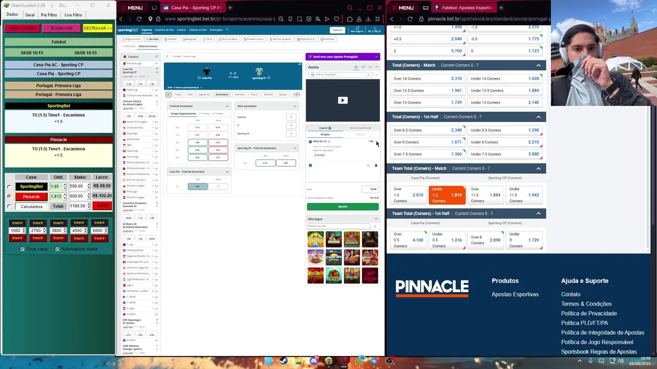Screen dimensions: 657x369
Task: Open Termos & Condições link on Pinnacle
Action: coord(587,304)
